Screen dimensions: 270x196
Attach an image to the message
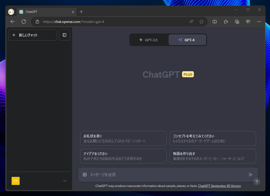tap(85, 175)
